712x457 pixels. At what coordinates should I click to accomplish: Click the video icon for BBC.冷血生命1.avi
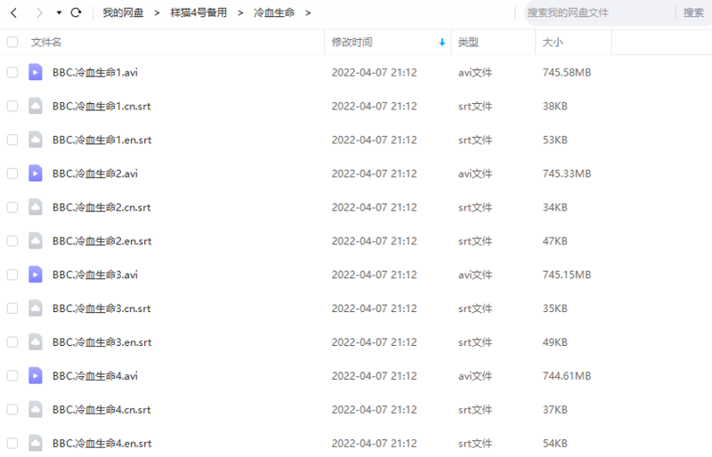35,72
